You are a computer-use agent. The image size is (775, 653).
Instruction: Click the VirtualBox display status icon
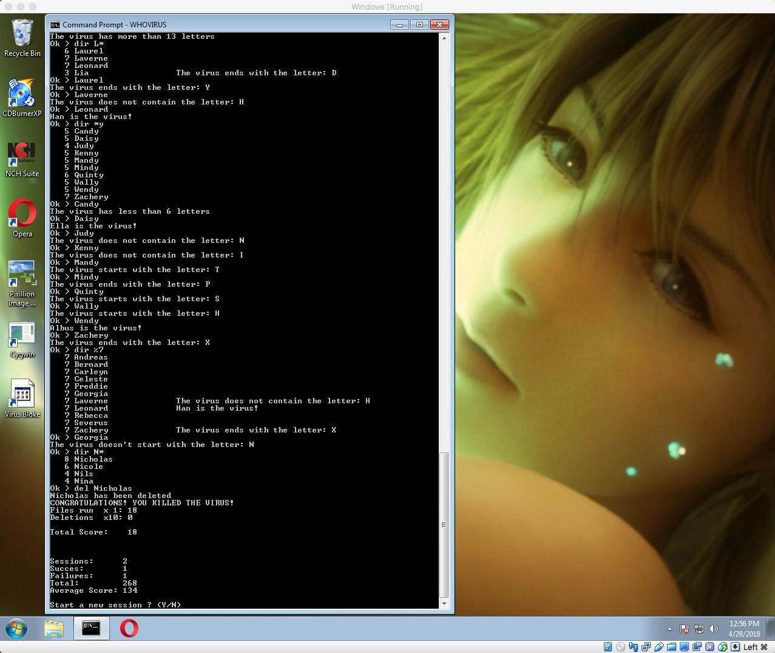coord(684,647)
